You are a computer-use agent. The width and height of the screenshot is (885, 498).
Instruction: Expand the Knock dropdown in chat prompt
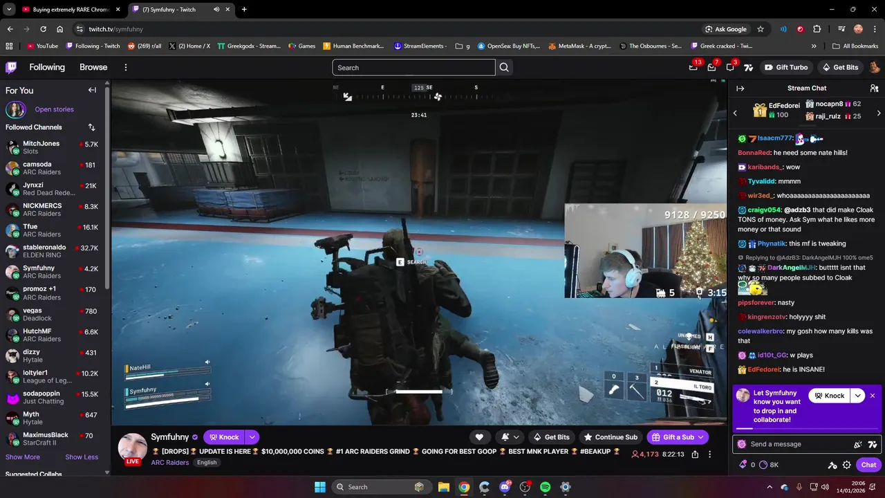pyautogui.click(x=858, y=396)
